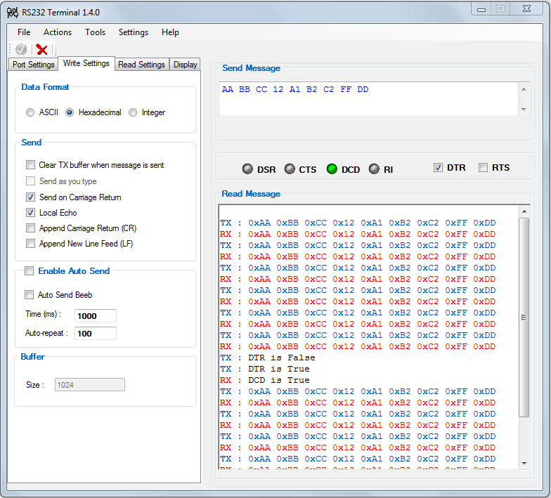551x498 pixels.
Task: Uncheck Send on Carriage Return
Action: pyautogui.click(x=31, y=197)
